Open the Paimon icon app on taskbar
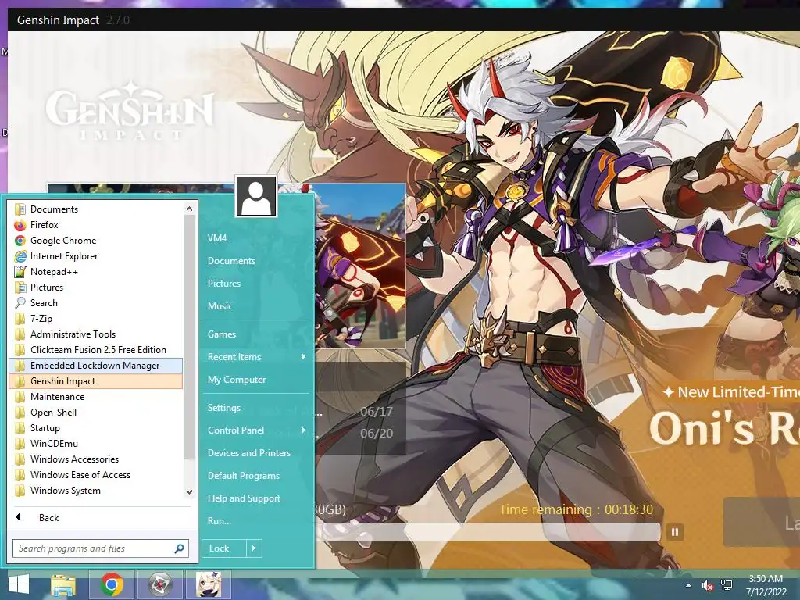 (208, 584)
